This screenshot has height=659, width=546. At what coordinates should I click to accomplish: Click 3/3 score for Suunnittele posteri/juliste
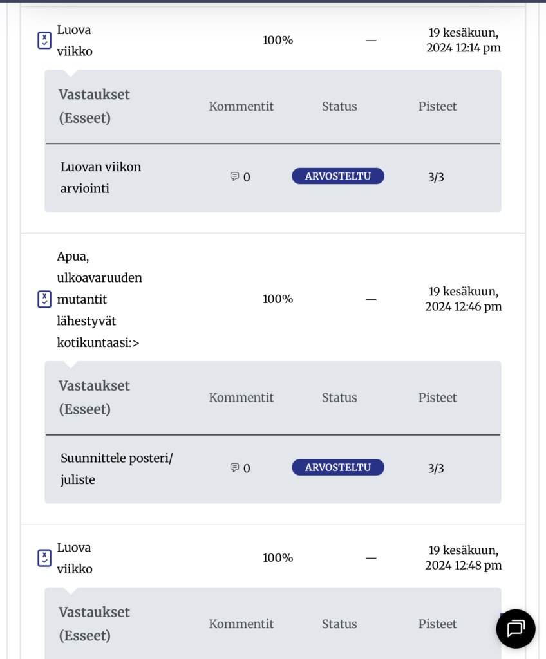(436, 469)
